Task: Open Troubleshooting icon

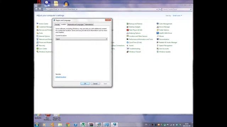Action: click(x=128, y=49)
